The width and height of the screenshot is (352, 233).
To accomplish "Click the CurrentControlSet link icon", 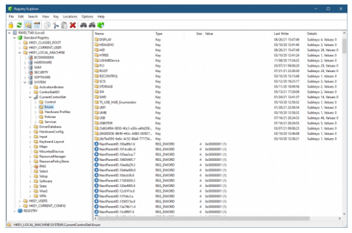I will (x=36, y=97).
